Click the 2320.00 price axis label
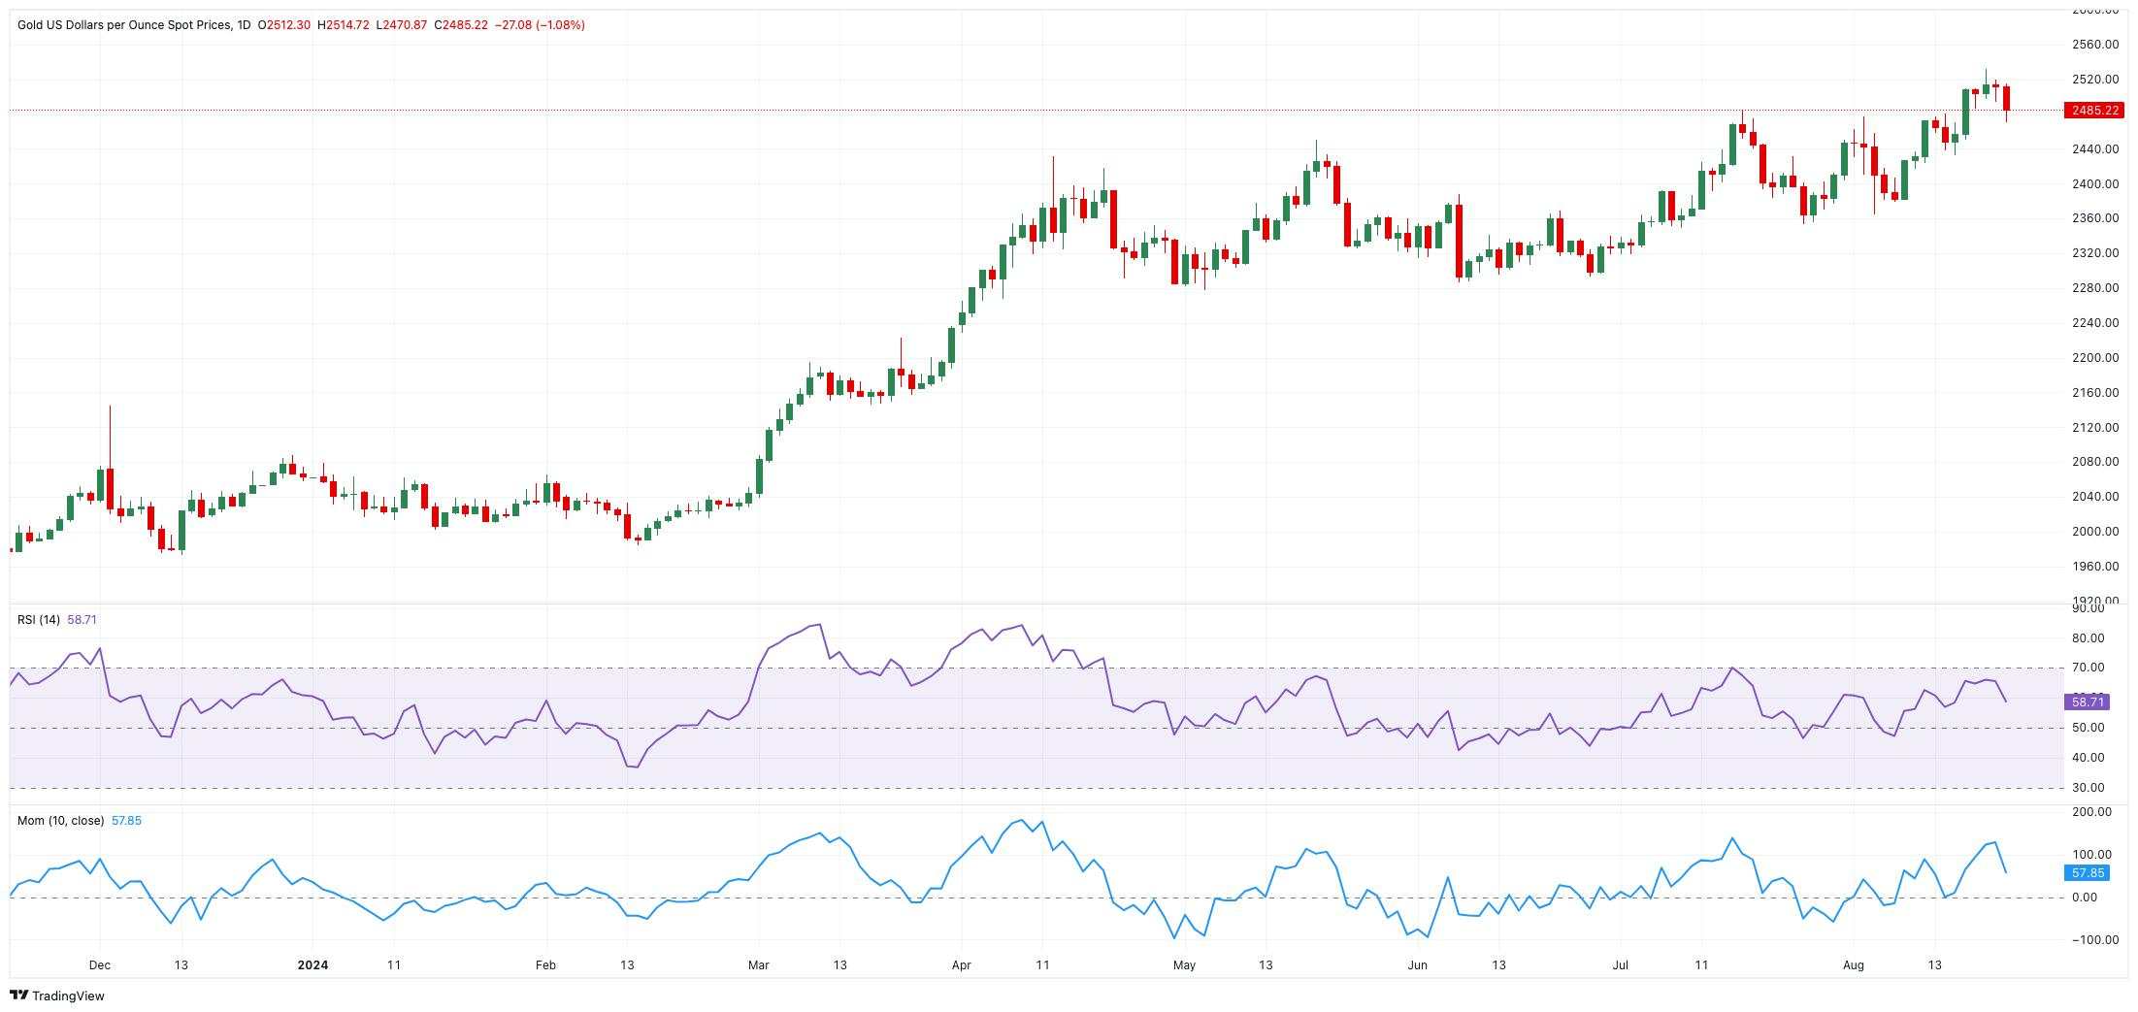Screen dimensions: 2138x1012 click(x=2094, y=253)
